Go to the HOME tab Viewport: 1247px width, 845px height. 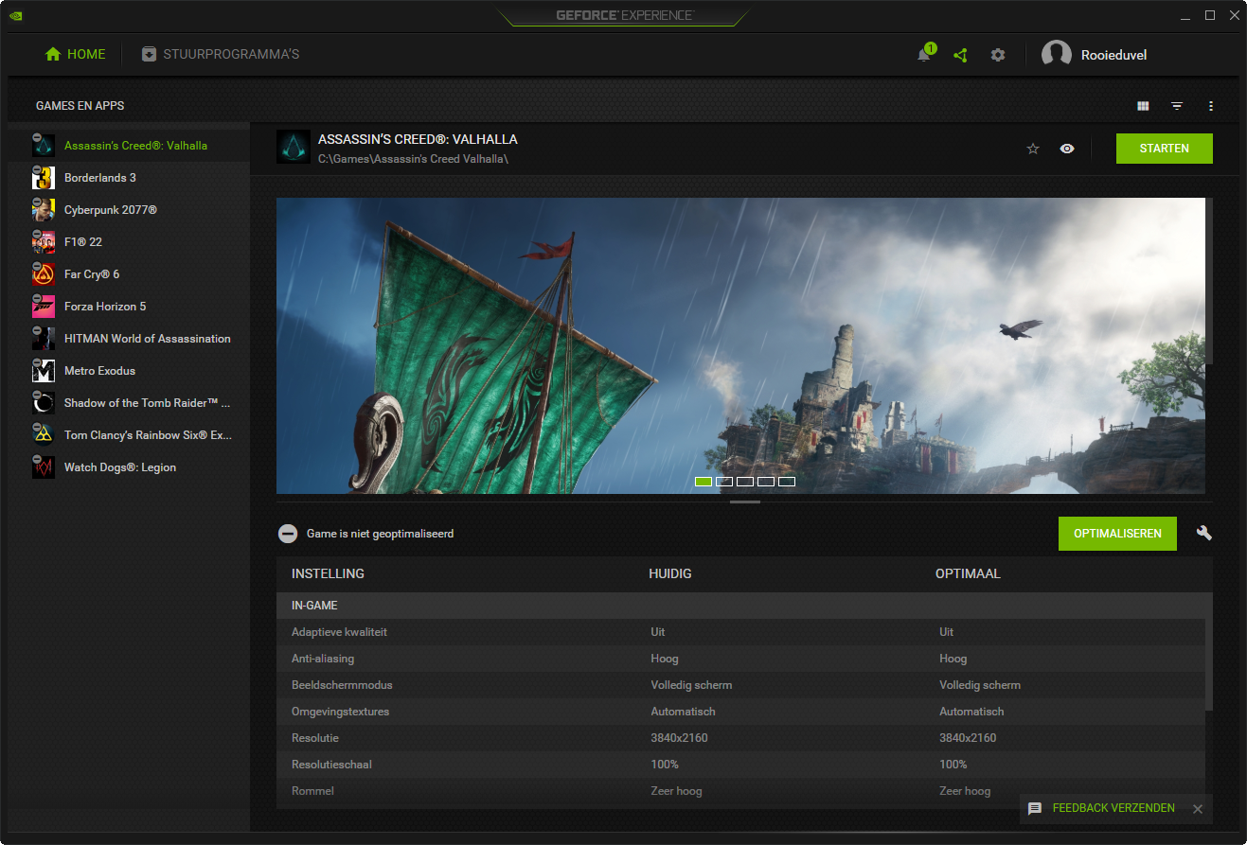coord(76,54)
